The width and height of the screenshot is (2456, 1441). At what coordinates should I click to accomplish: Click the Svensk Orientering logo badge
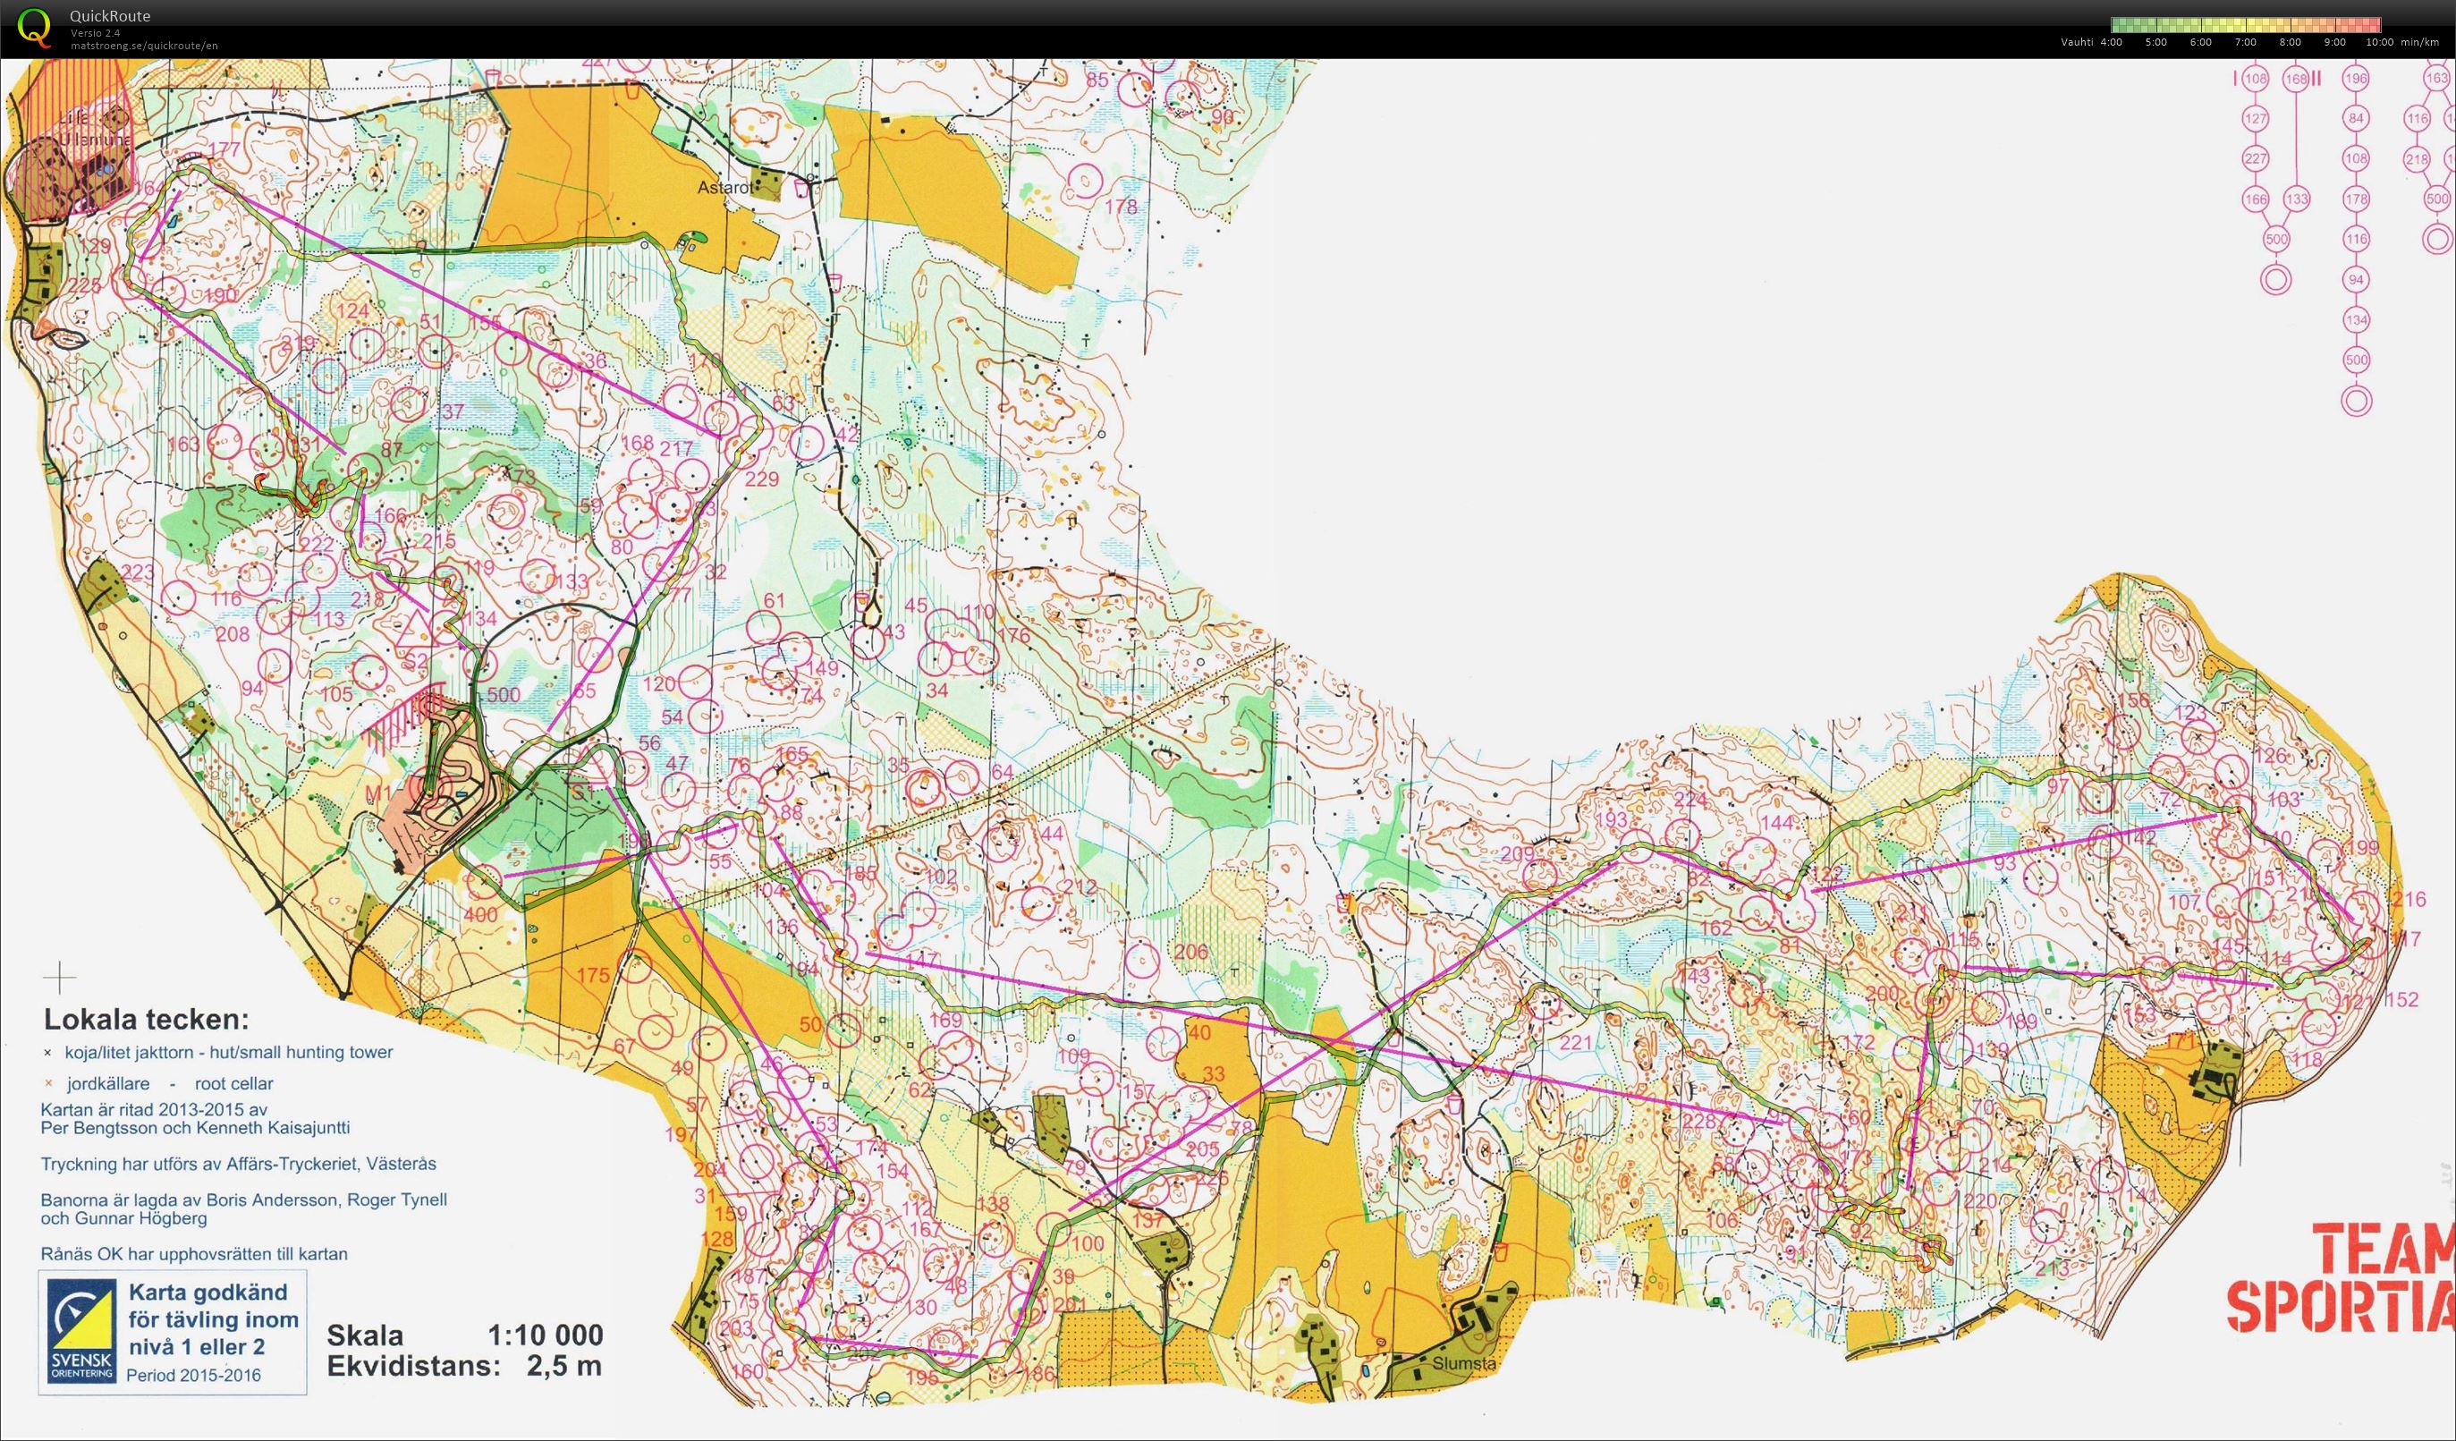point(83,1331)
